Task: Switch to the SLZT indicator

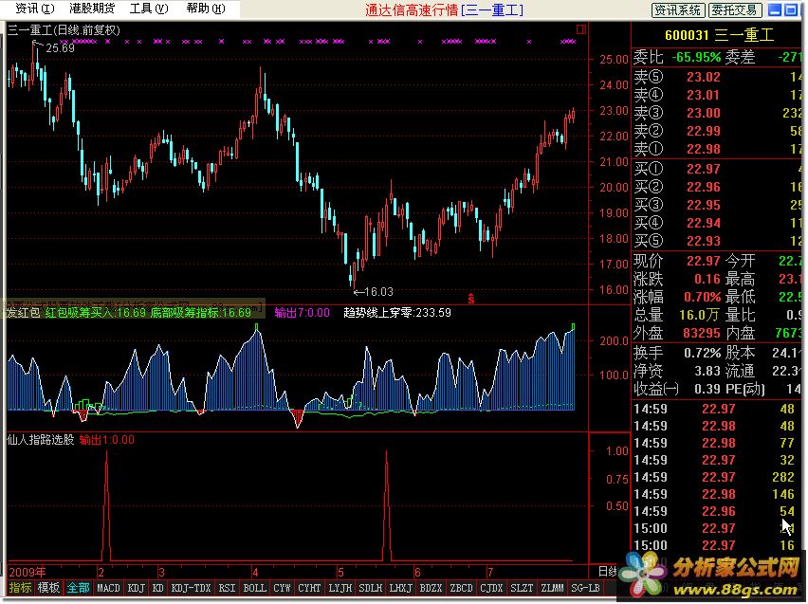Action: pyautogui.click(x=522, y=588)
